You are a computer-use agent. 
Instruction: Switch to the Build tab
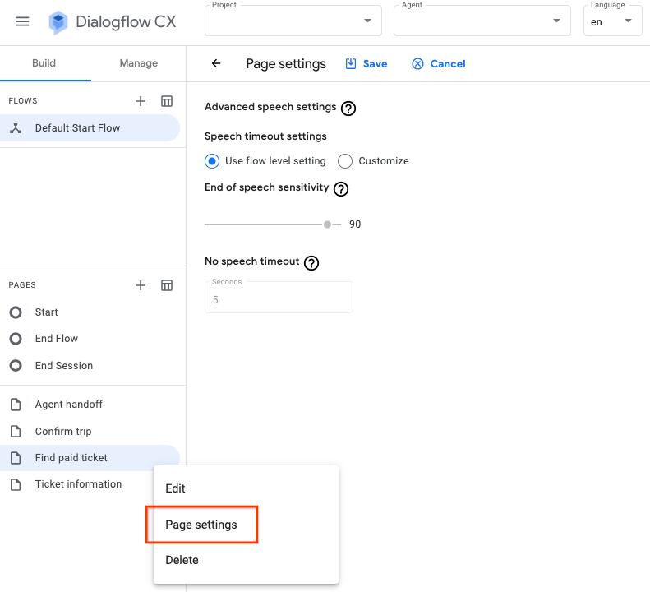click(44, 63)
